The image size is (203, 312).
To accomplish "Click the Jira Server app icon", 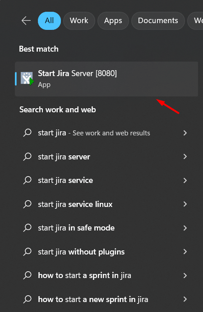I will (27, 78).
